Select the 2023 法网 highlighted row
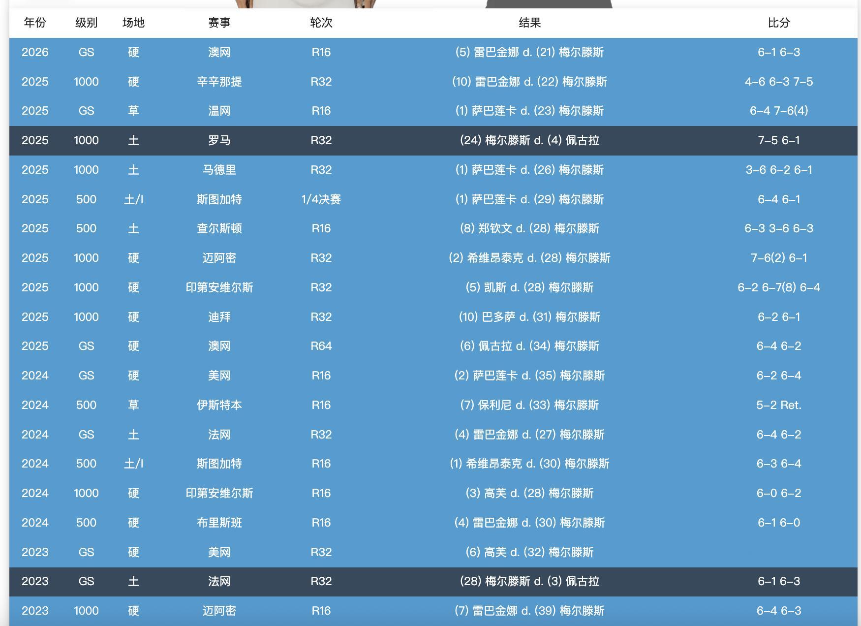 point(430,581)
